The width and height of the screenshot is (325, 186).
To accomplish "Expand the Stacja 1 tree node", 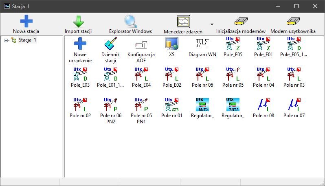I will point(6,40).
